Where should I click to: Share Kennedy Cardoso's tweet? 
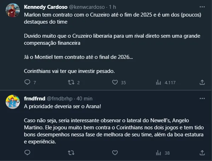click(x=202, y=82)
